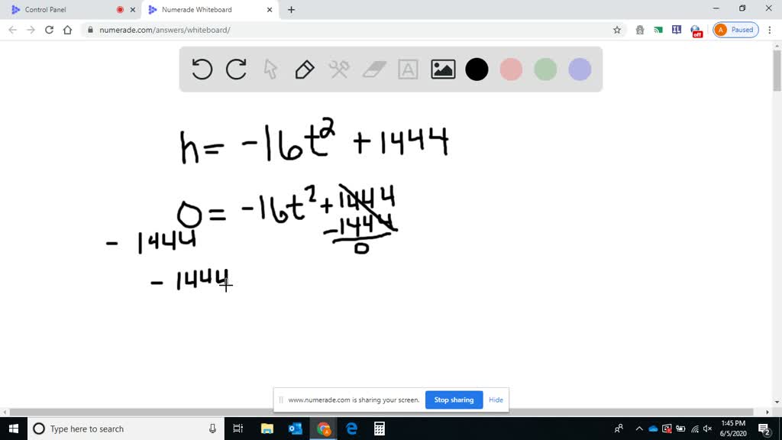Screen dimensions: 782x440
Task: Pick the pink pen color
Action: 511,70
